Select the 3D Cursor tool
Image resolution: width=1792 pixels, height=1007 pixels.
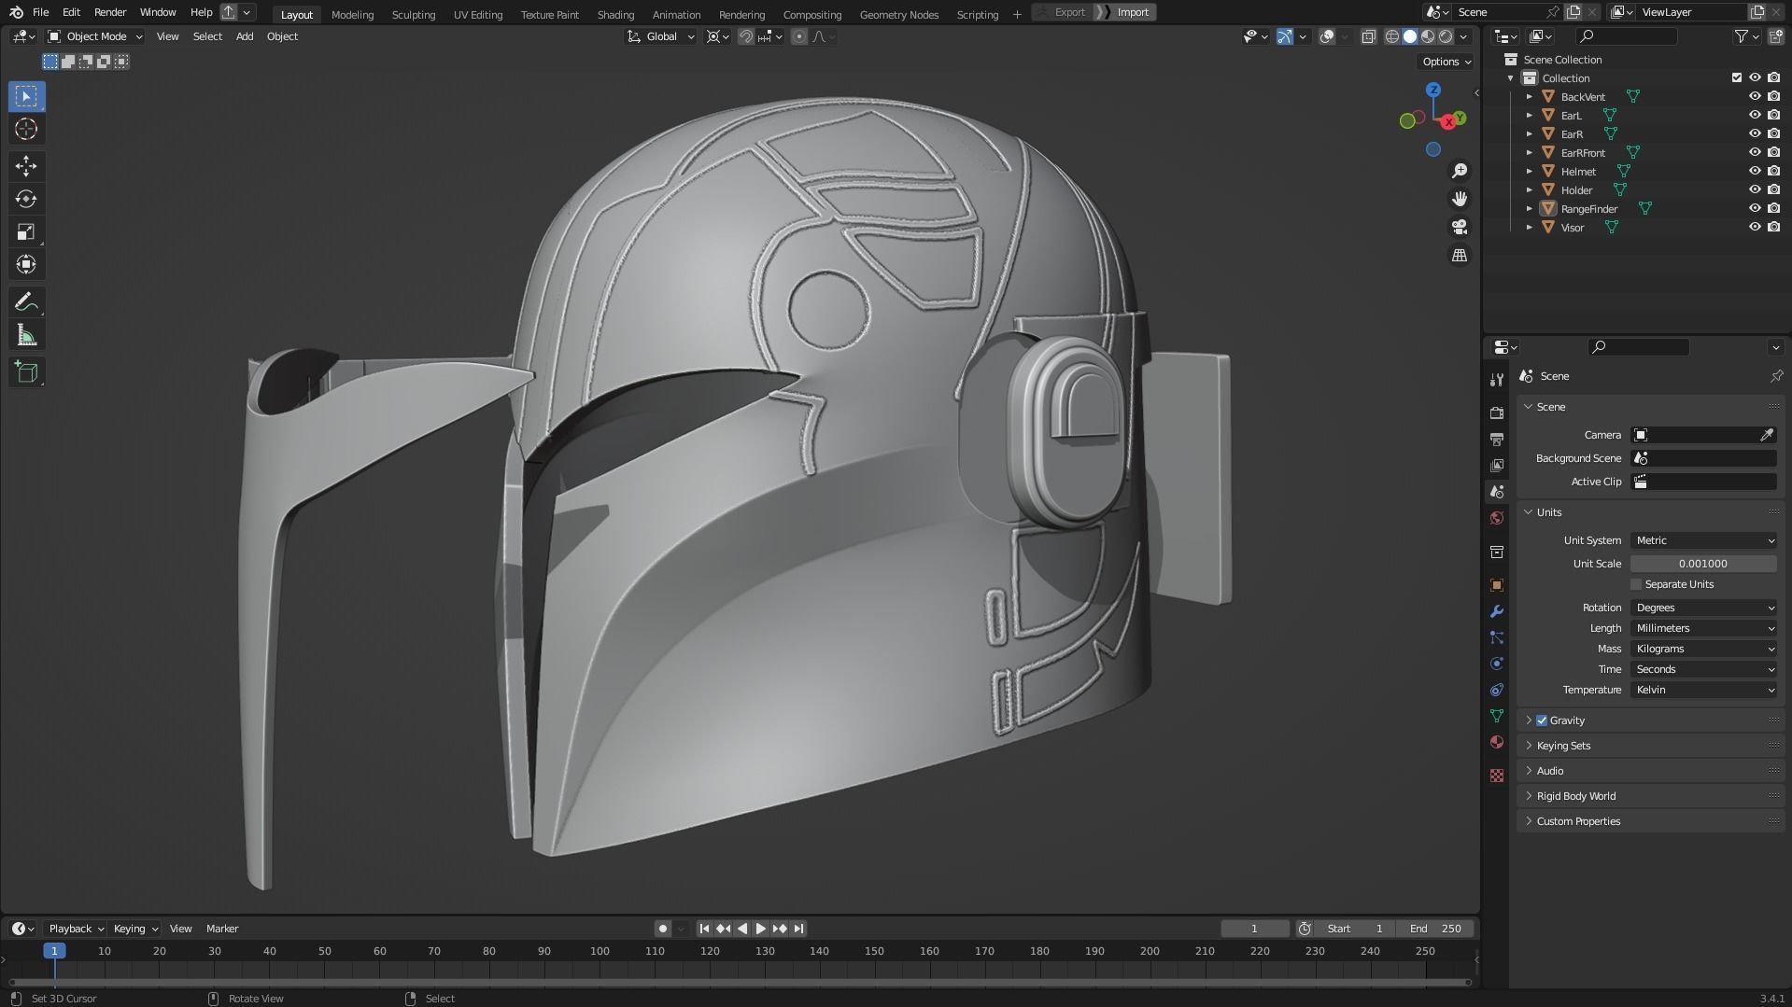(26, 129)
